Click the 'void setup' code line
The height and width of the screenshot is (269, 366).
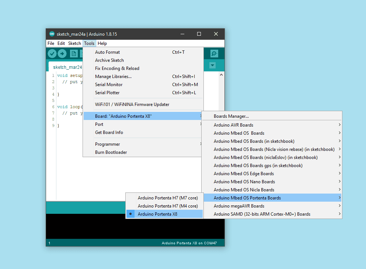pyautogui.click(x=70, y=75)
